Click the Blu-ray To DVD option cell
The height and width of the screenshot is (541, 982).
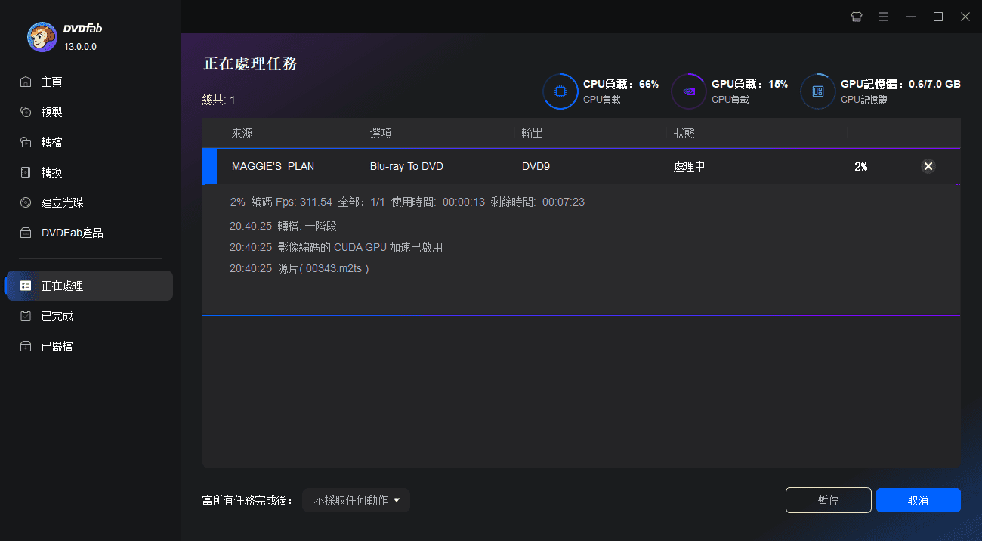pyautogui.click(x=406, y=166)
